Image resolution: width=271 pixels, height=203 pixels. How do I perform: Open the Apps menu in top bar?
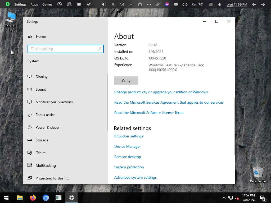point(34,4)
